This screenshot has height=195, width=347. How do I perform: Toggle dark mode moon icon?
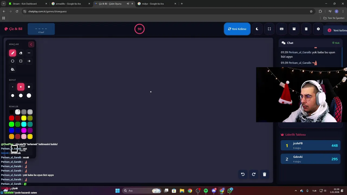pos(257,29)
